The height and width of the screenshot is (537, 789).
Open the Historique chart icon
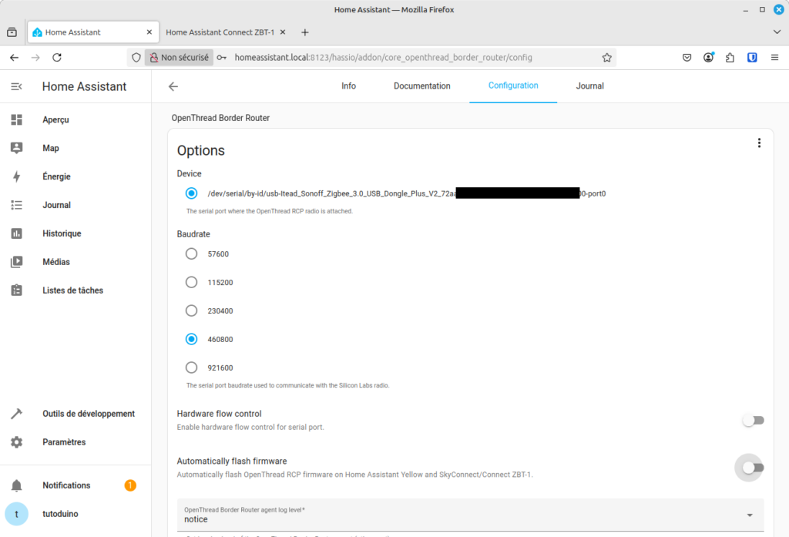17,233
